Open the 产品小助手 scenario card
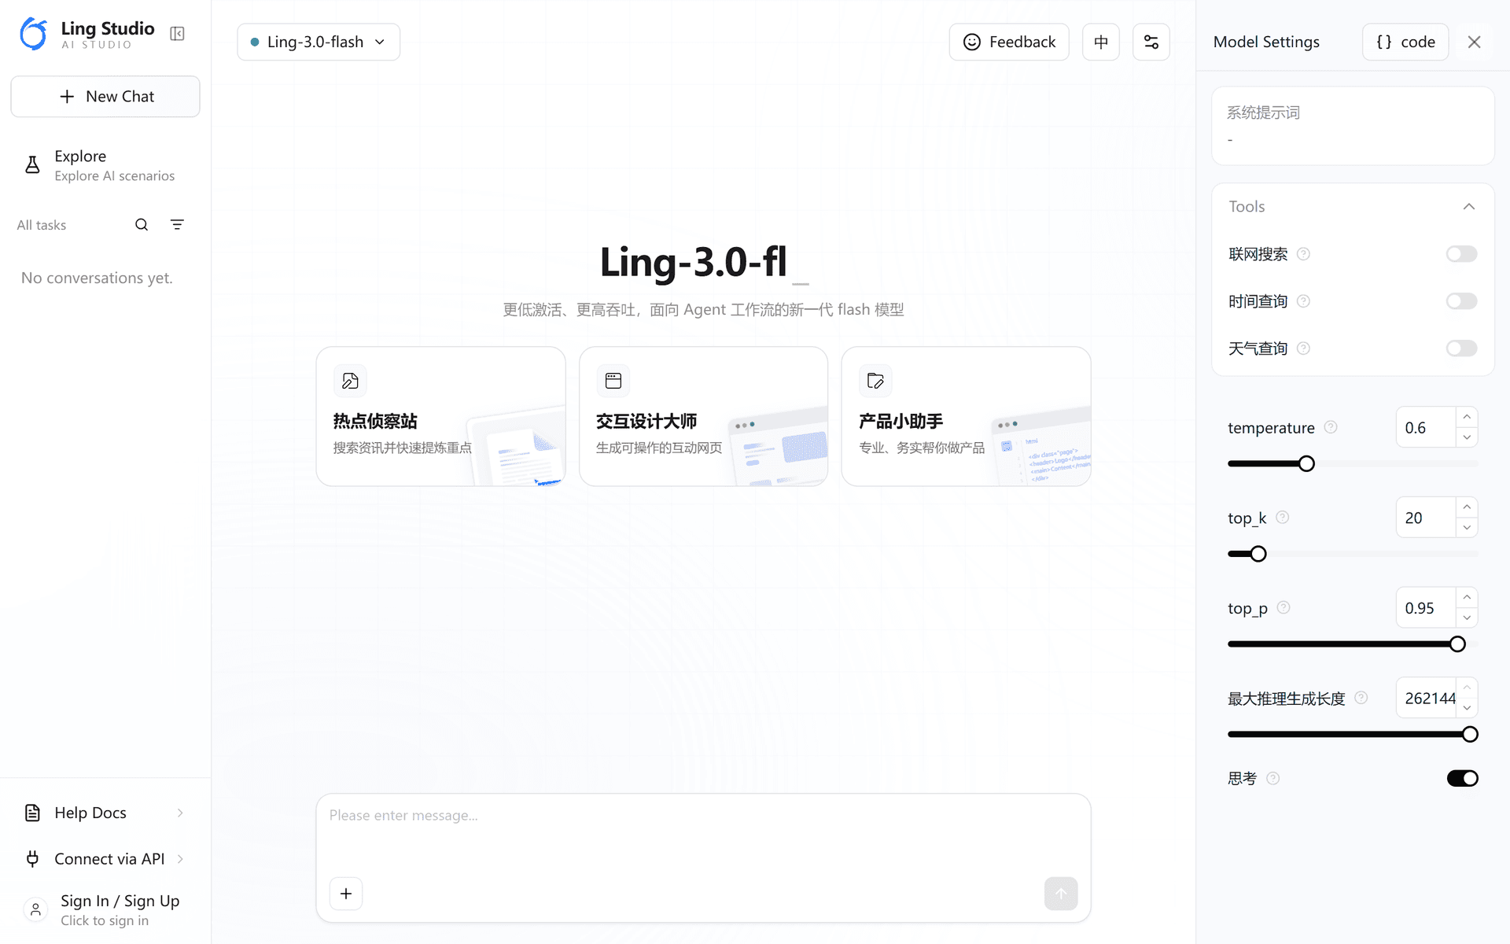Image resolution: width=1510 pixels, height=944 pixels. coord(966,416)
